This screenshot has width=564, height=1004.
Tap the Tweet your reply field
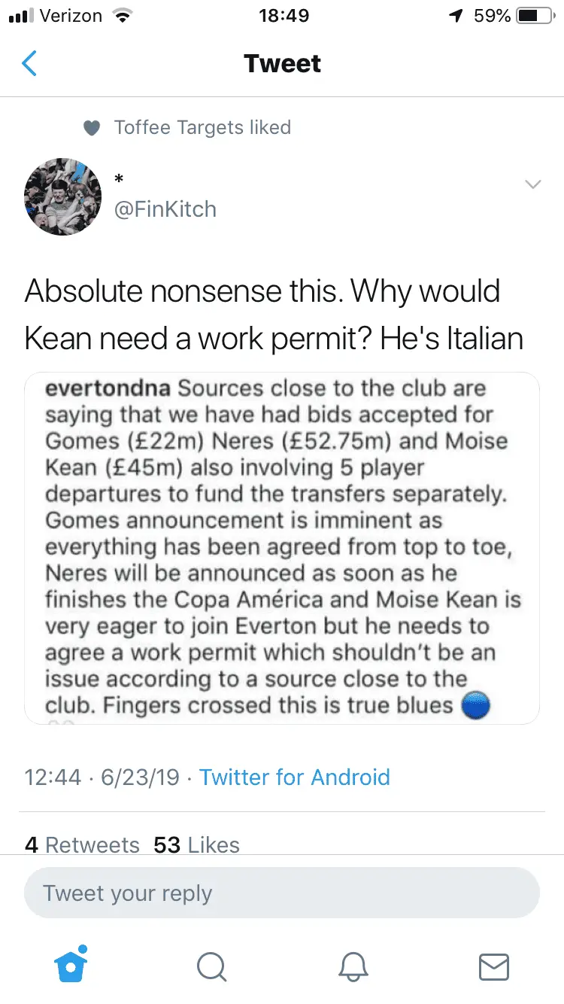click(282, 893)
